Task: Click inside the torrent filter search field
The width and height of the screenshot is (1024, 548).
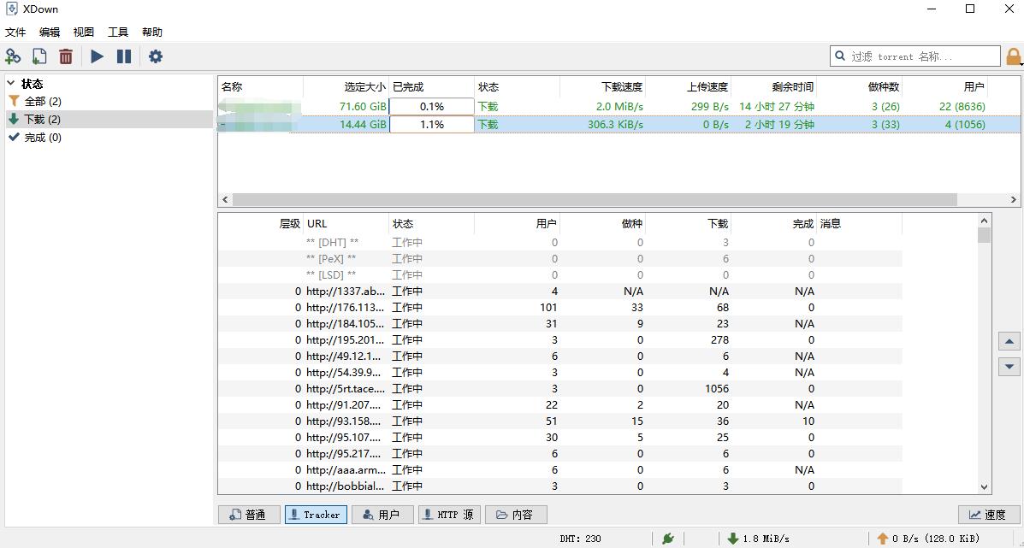Action: (915, 55)
